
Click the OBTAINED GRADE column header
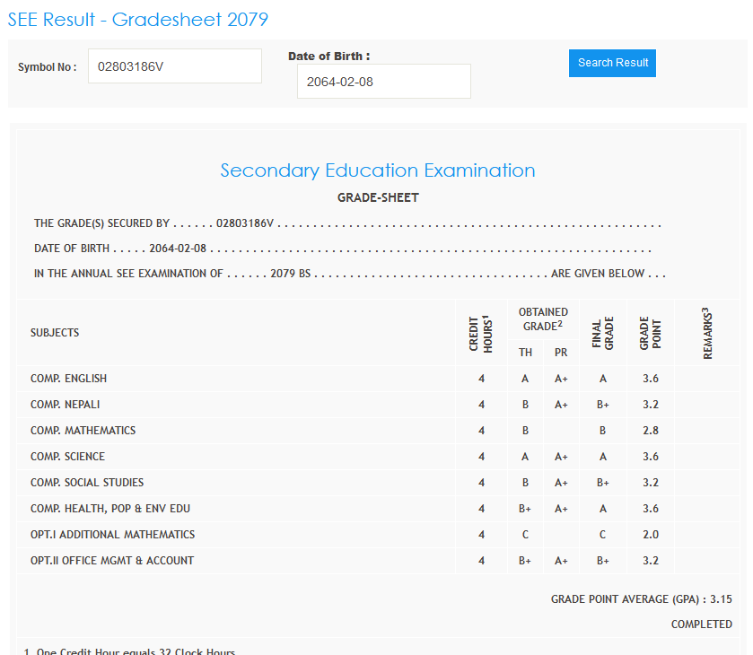543,319
